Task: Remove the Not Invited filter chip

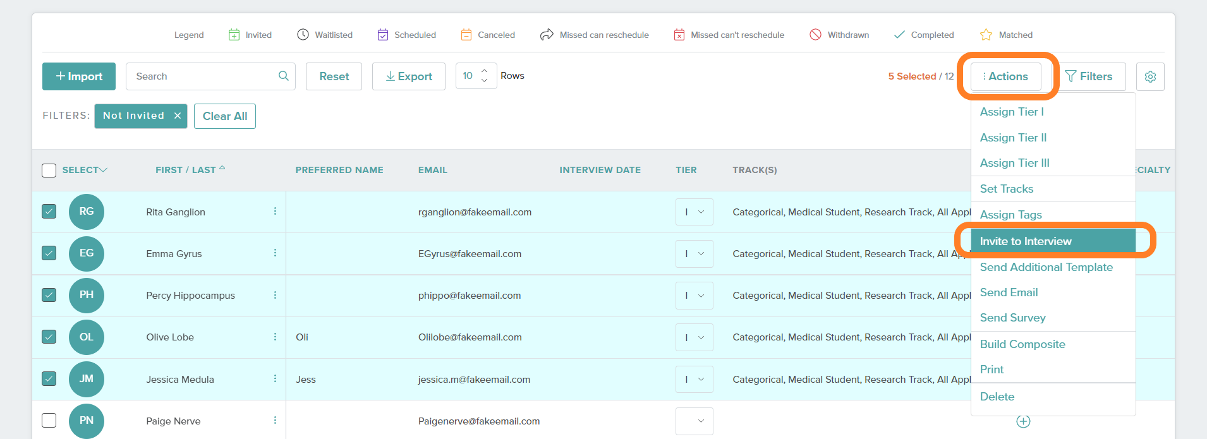Action: click(x=178, y=116)
